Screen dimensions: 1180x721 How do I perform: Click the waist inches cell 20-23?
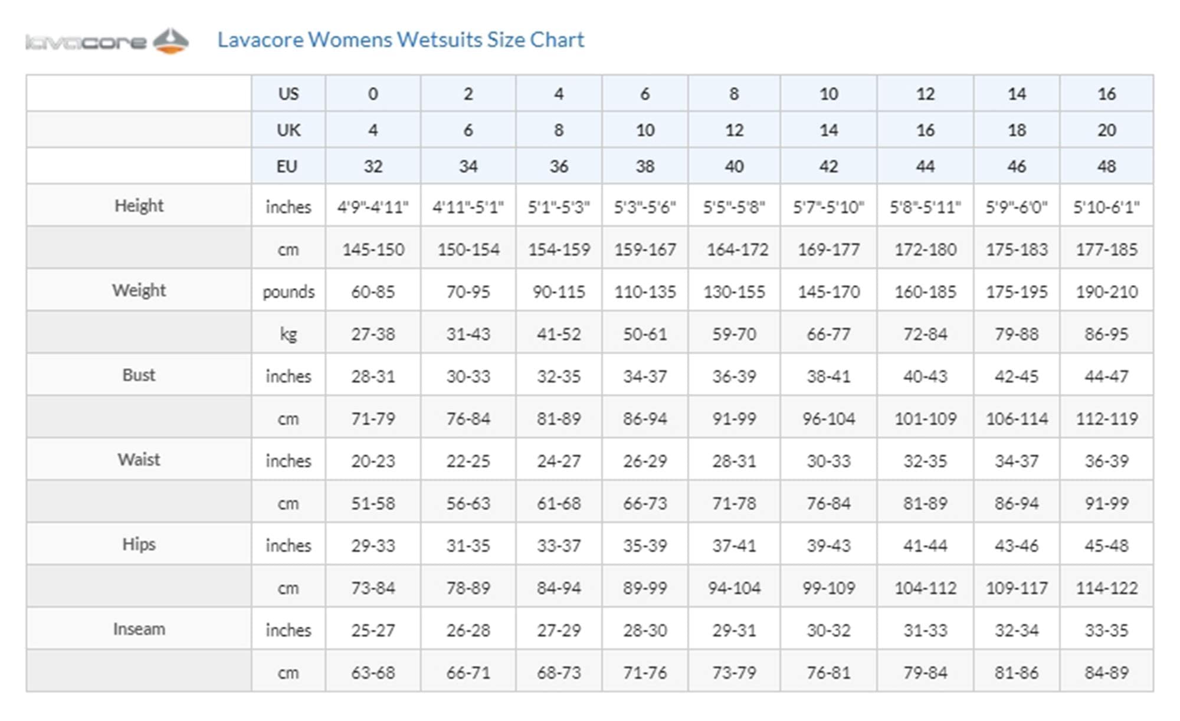373,461
